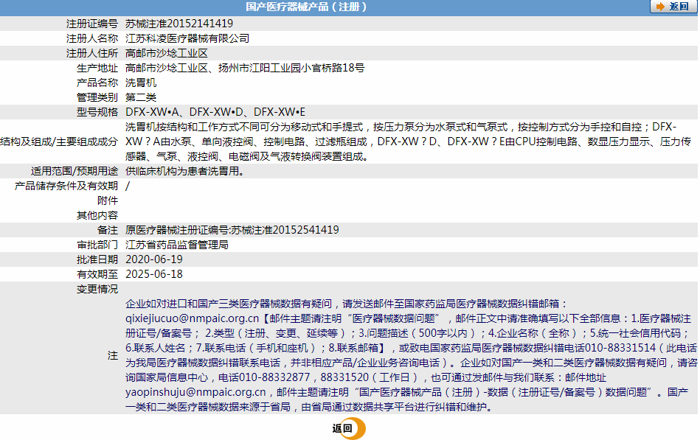Click the 其他内容 label
Viewport: 700px width, 440px height.
pos(97,215)
